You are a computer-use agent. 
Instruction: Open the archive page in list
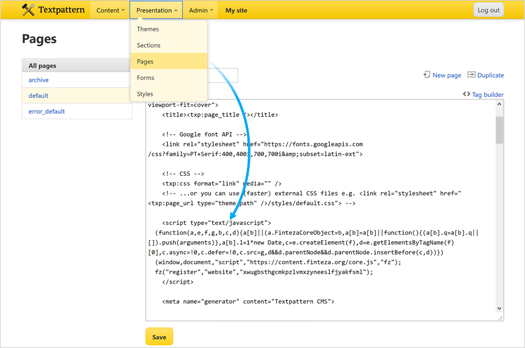point(39,80)
